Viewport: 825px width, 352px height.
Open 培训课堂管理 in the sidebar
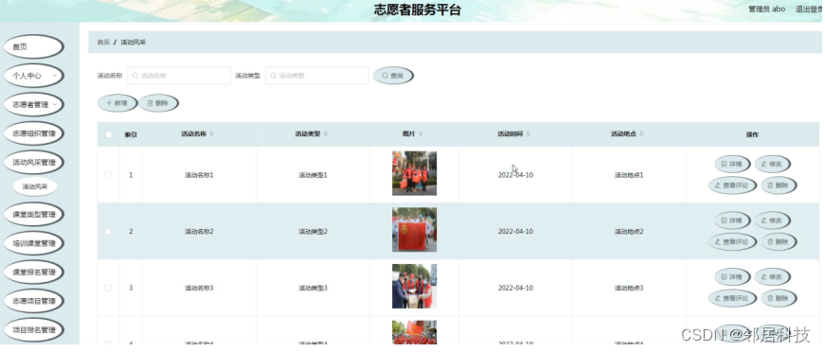(x=34, y=243)
